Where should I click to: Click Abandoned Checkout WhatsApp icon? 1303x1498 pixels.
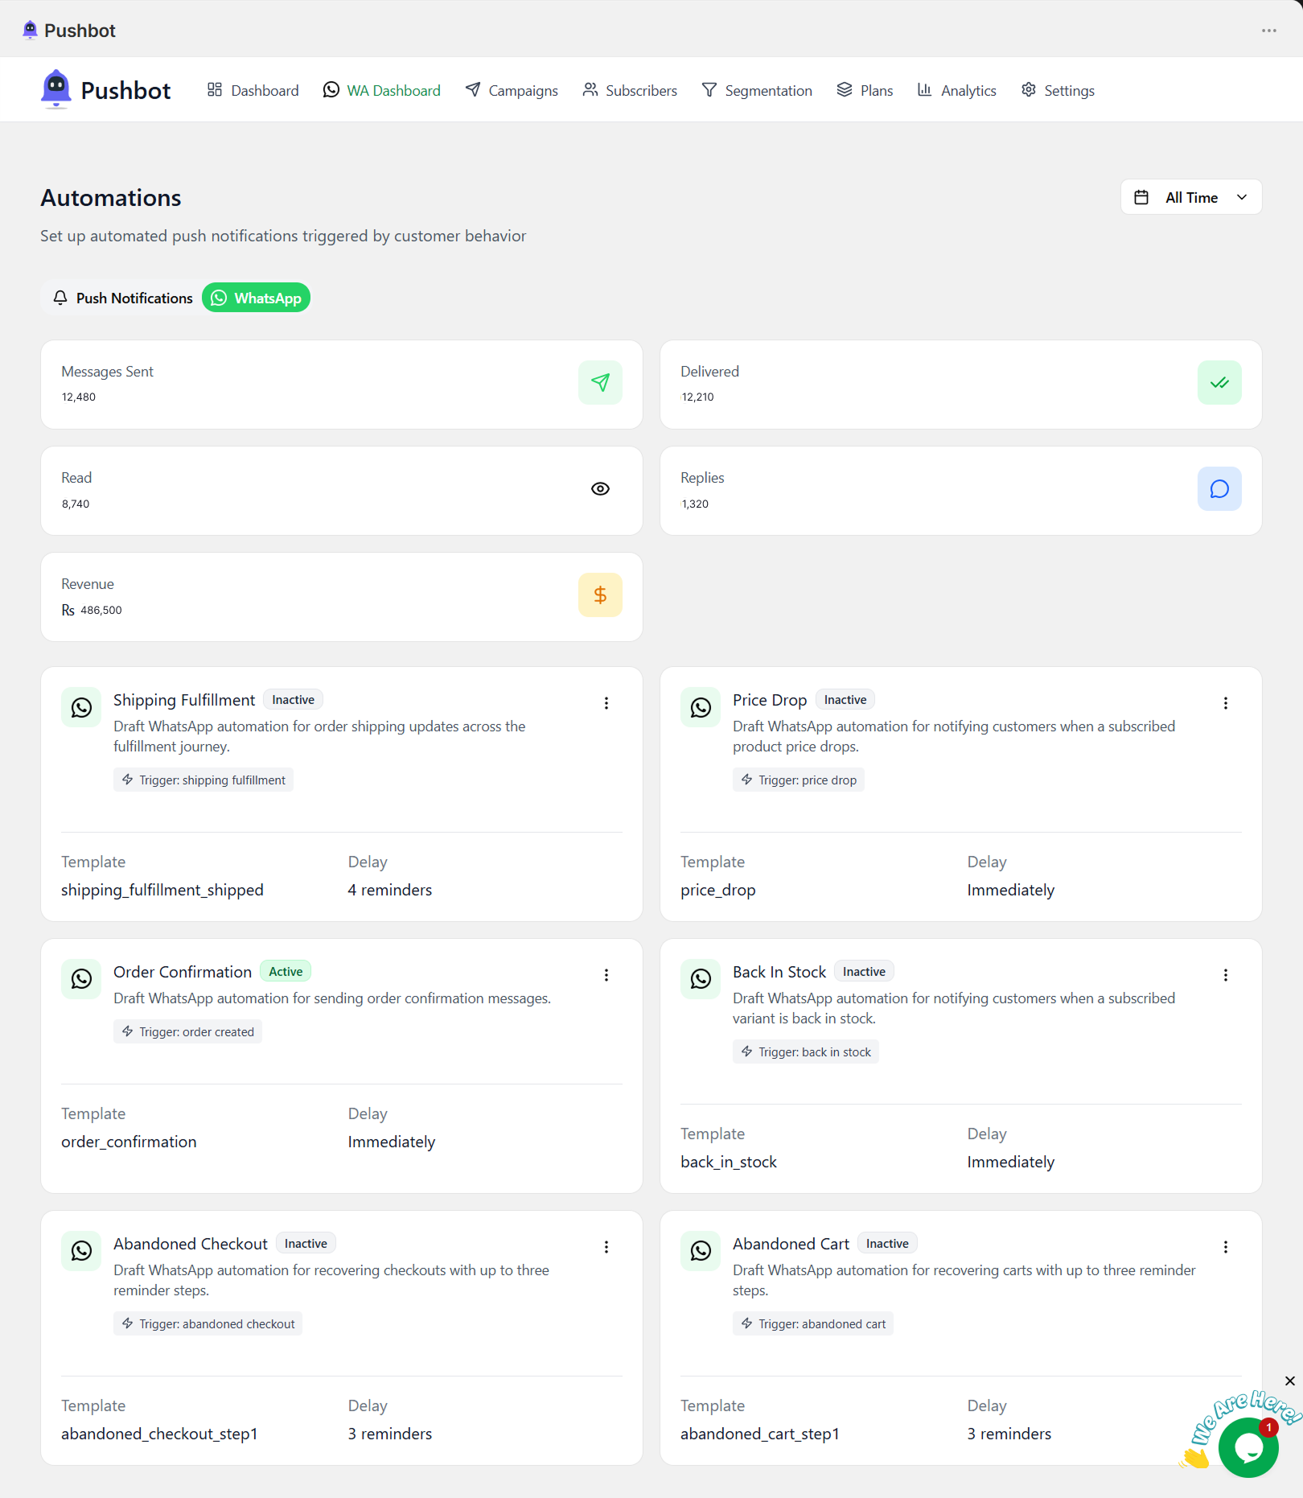coord(81,1251)
